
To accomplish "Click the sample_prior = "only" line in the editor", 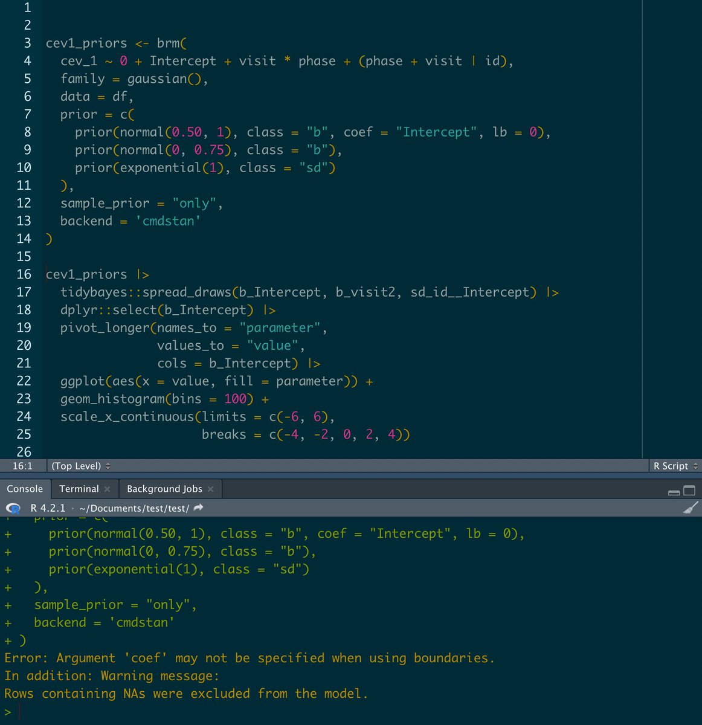I will [141, 203].
